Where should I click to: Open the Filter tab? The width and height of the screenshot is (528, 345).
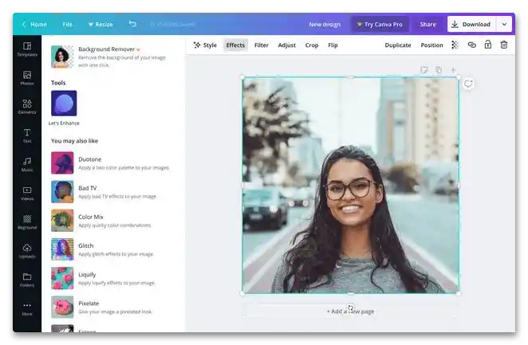pos(262,45)
